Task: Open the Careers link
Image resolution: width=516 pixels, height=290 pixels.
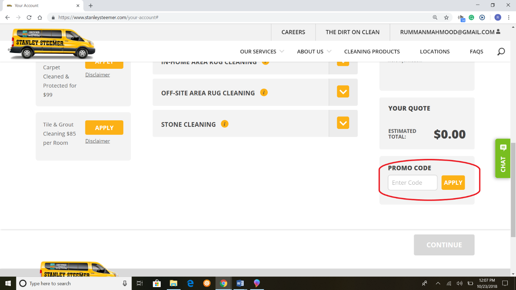Action: tap(293, 32)
